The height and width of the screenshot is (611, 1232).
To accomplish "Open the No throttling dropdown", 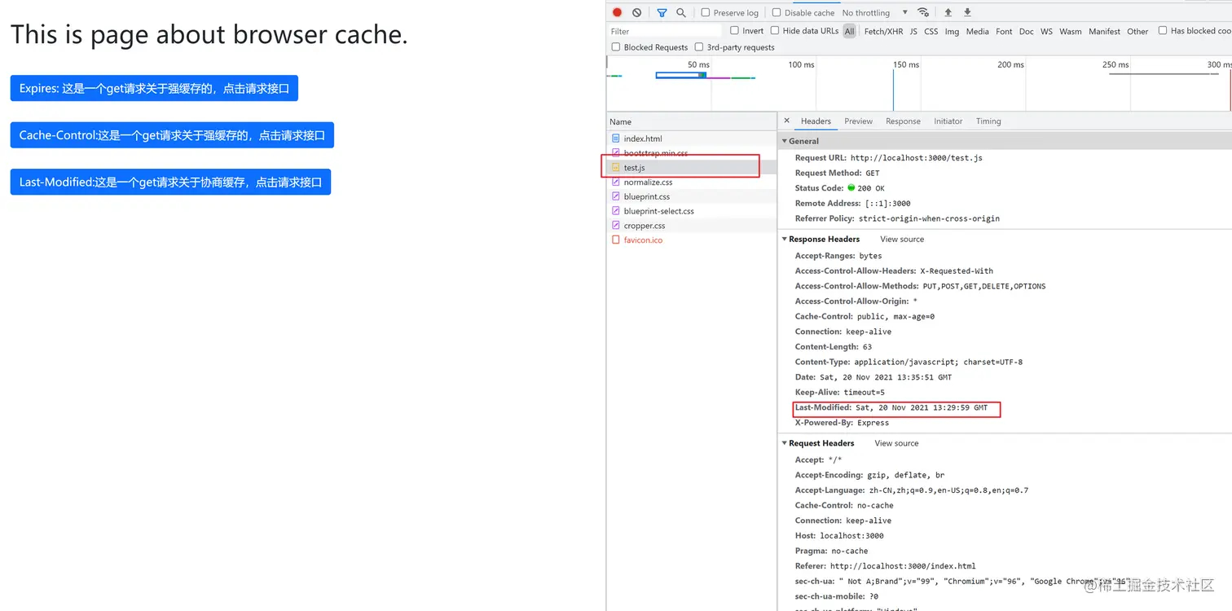I will (x=874, y=13).
